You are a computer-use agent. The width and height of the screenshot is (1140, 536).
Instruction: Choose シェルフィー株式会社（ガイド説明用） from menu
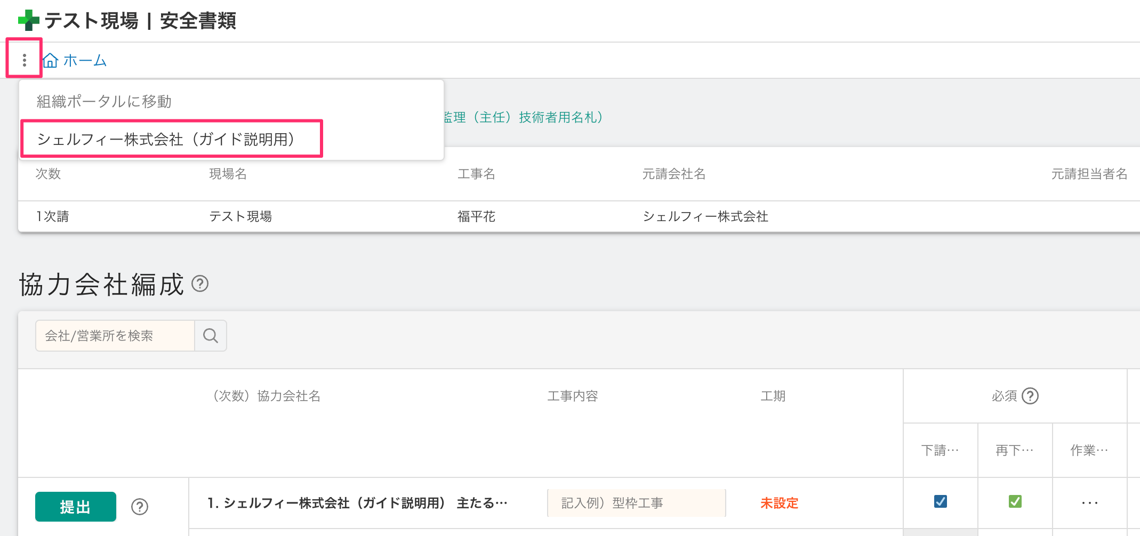coord(166,139)
